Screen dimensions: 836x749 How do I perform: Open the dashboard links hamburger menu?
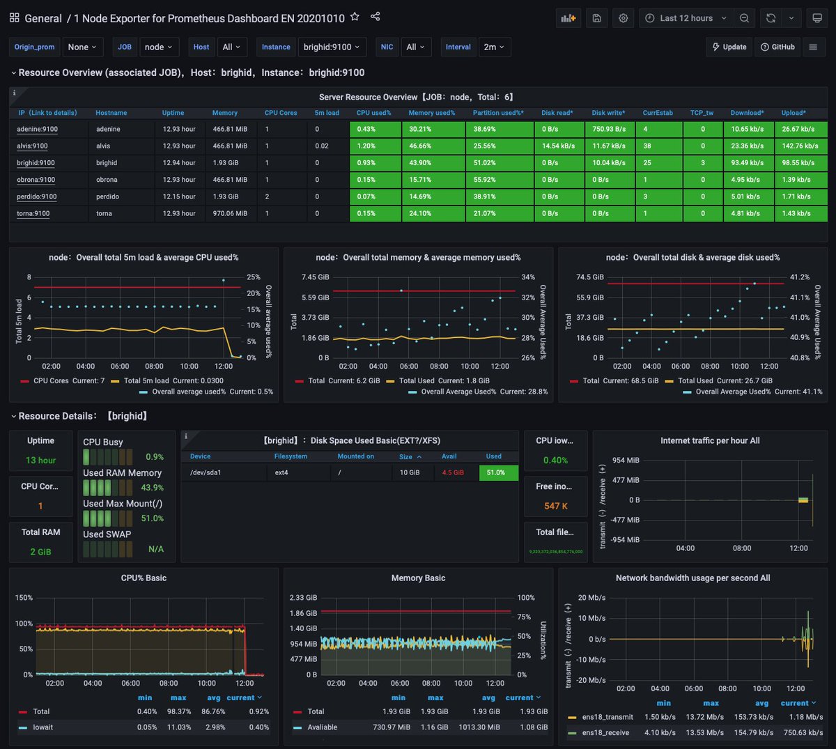(x=813, y=47)
